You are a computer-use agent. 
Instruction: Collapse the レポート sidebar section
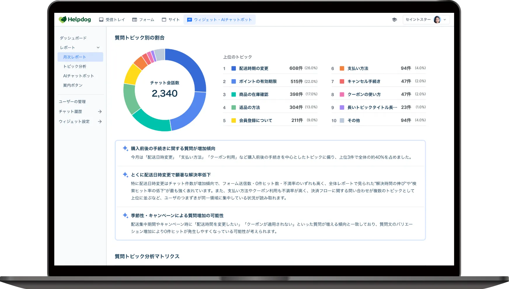(98, 47)
